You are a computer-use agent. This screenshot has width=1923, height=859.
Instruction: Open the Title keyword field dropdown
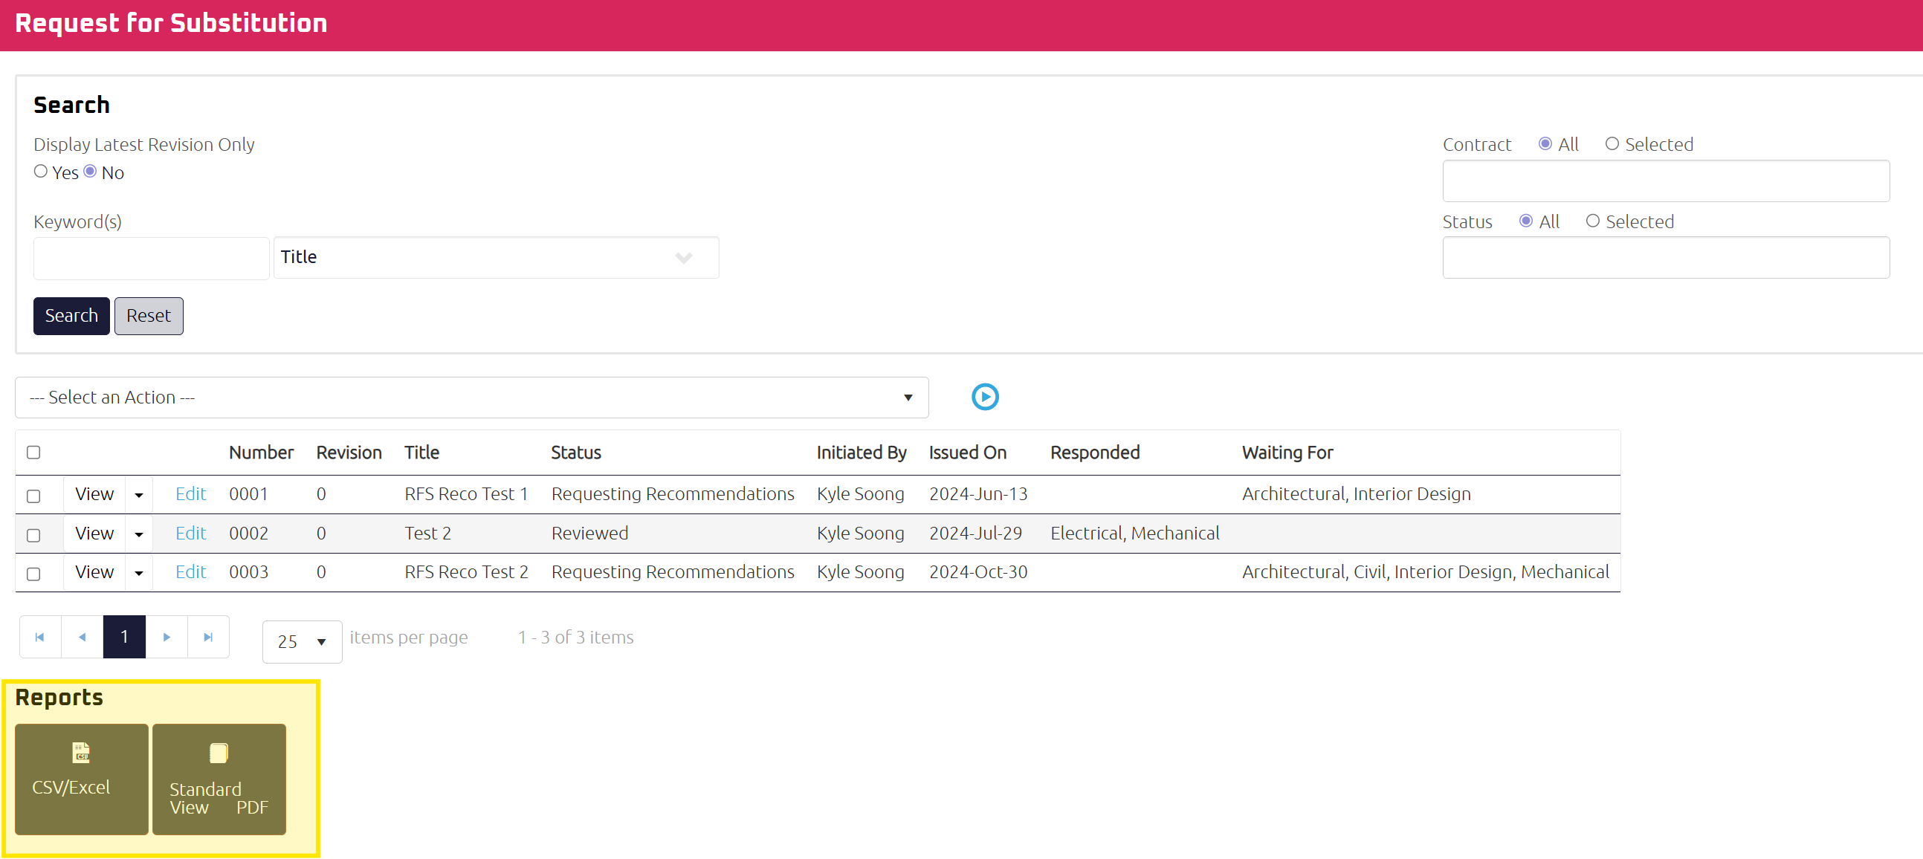click(497, 257)
